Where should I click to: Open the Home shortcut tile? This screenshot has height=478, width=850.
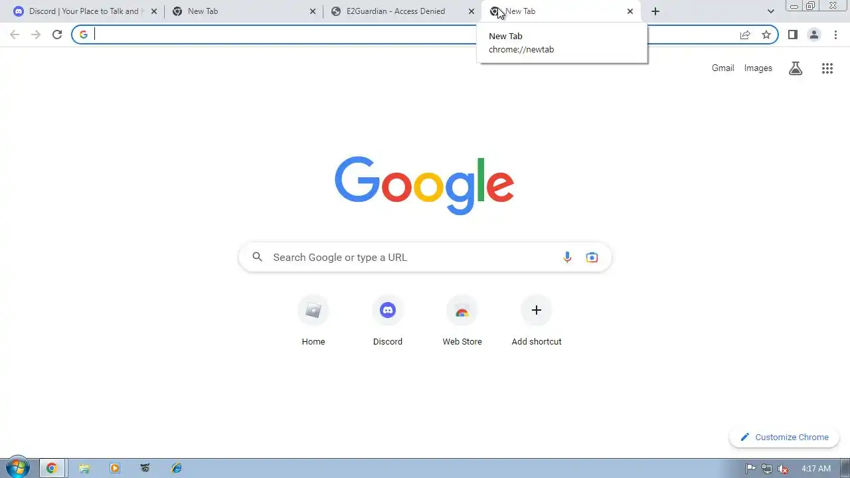click(313, 321)
